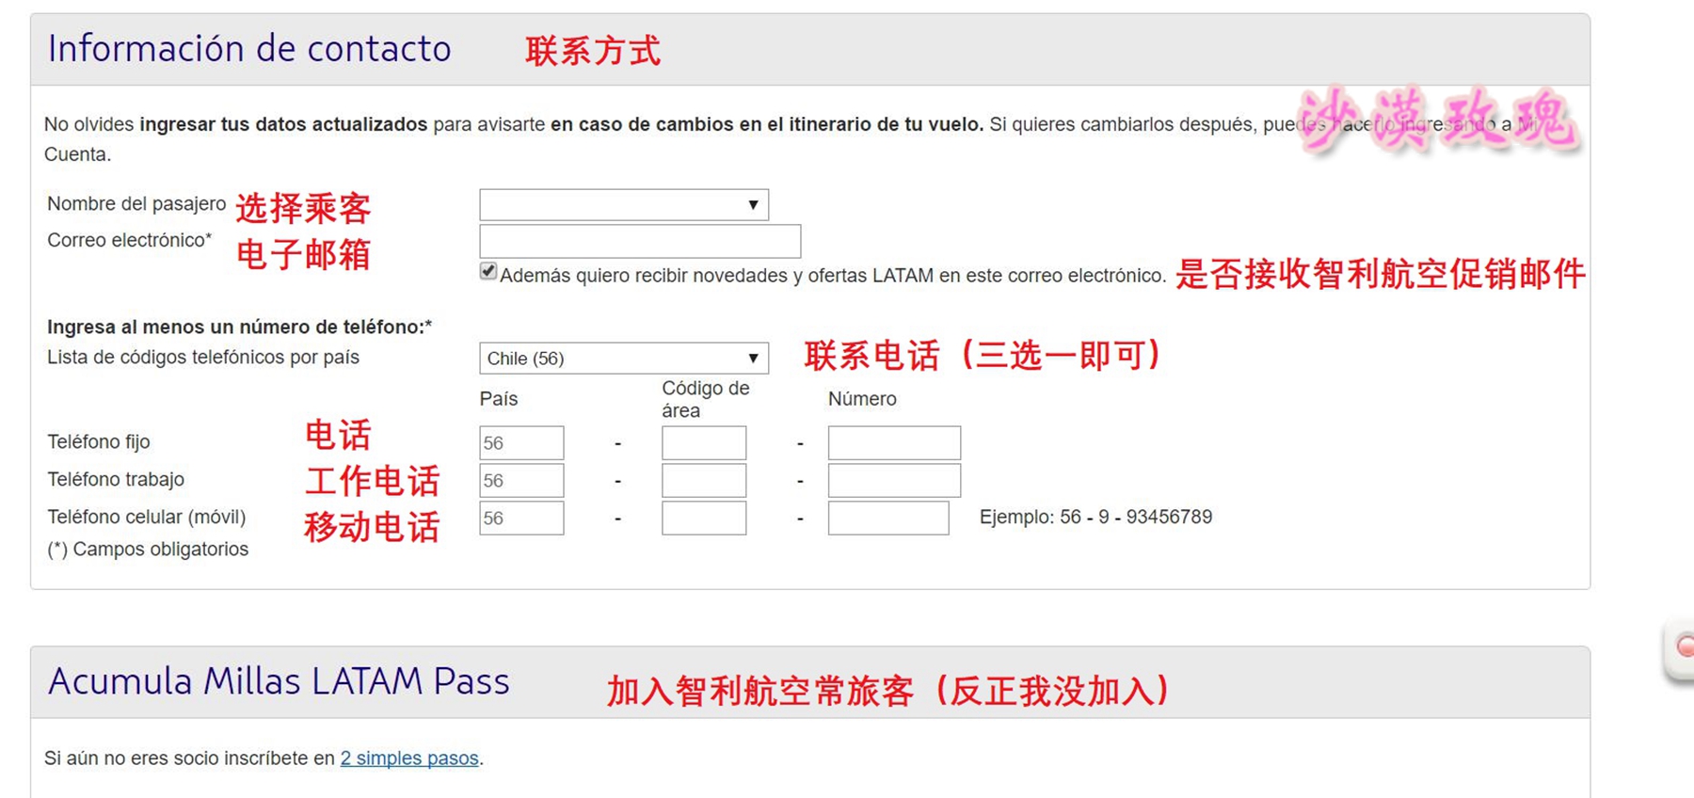The height and width of the screenshot is (798, 1694).
Task: Click the 'Teléfono fijo' label
Action: click(x=99, y=442)
